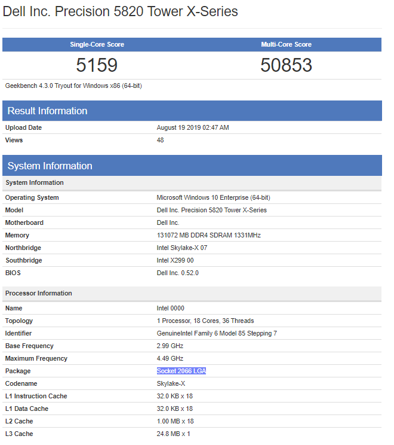Click the base frequency value 2.99 GHz
This screenshot has height=445, width=394.
[x=170, y=346]
